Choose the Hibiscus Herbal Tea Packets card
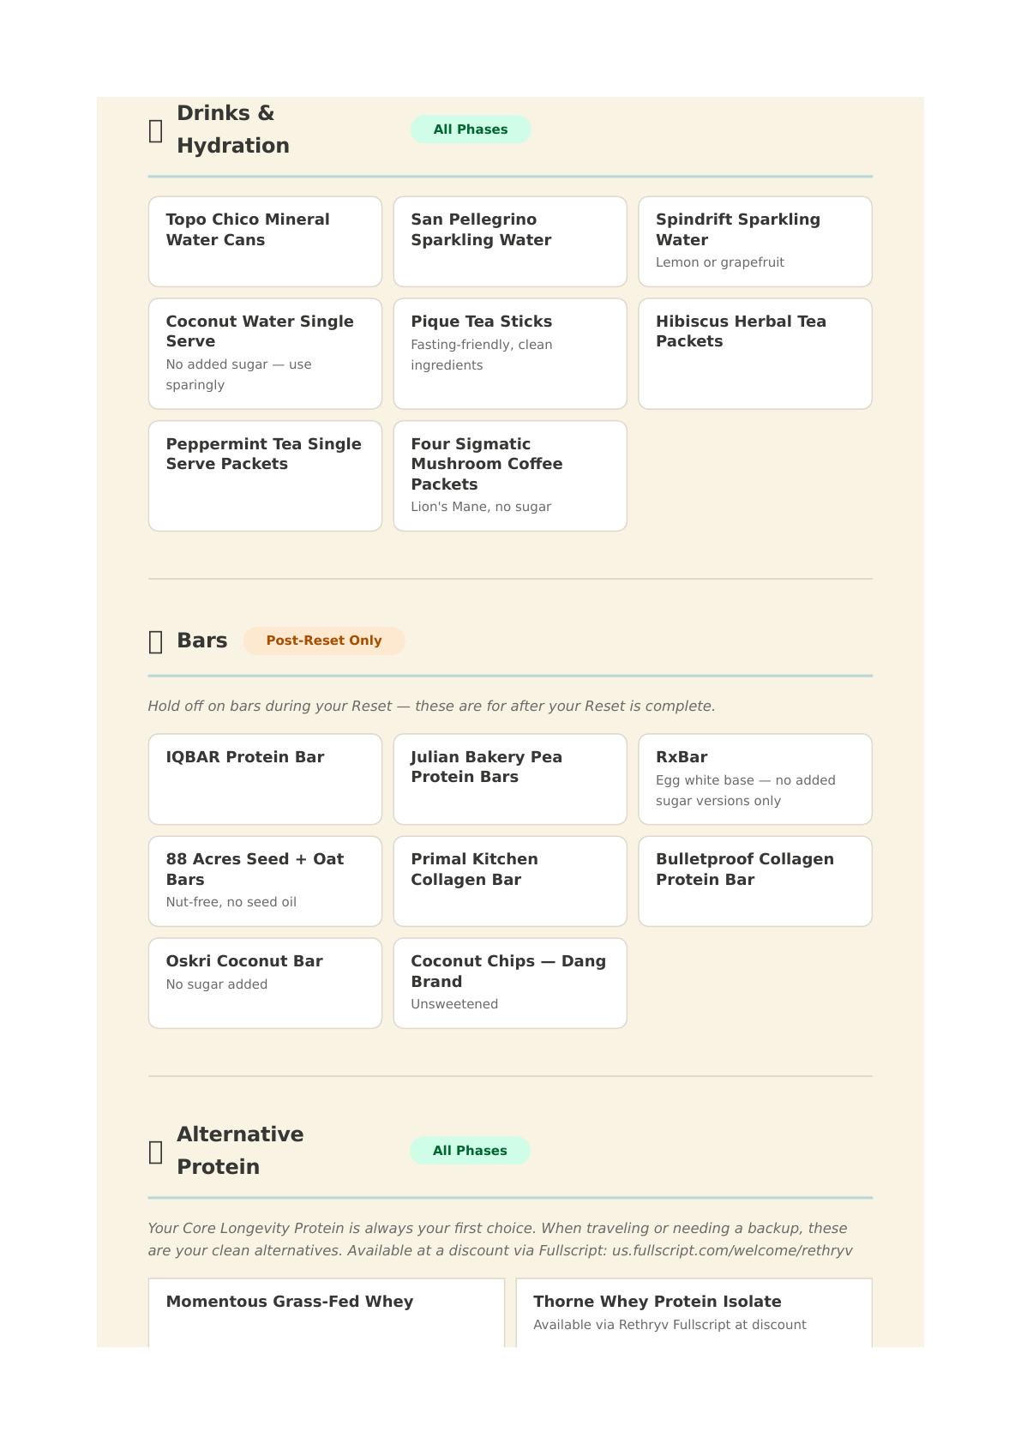Image resolution: width=1021 pixels, height=1444 pixels. (x=755, y=353)
